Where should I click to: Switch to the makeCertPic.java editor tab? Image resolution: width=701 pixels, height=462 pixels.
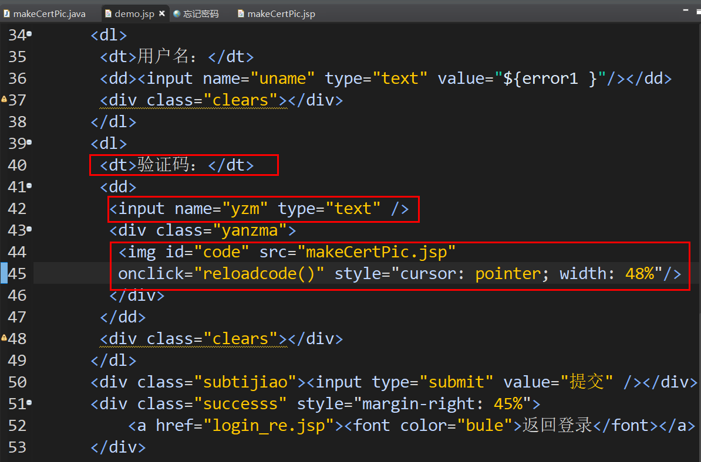pyautogui.click(x=45, y=13)
